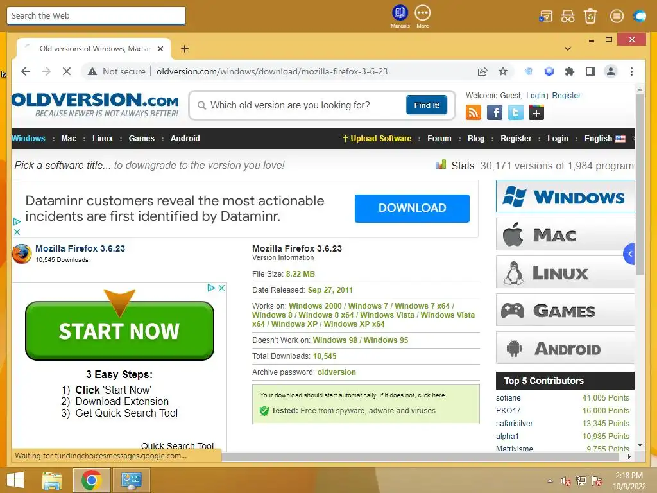
Task: Open a new browser tab
Action: (x=184, y=49)
